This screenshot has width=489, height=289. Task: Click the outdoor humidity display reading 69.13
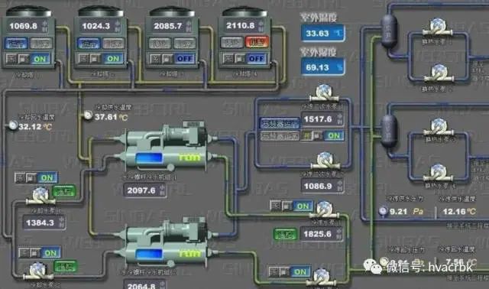tap(323, 67)
